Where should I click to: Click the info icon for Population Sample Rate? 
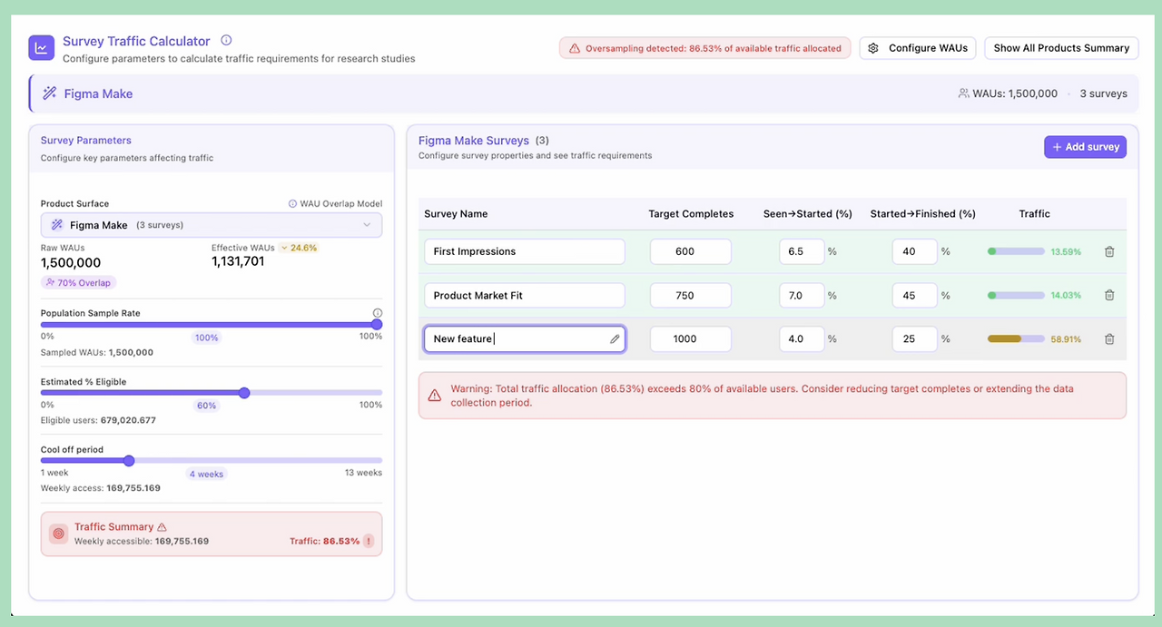point(378,313)
